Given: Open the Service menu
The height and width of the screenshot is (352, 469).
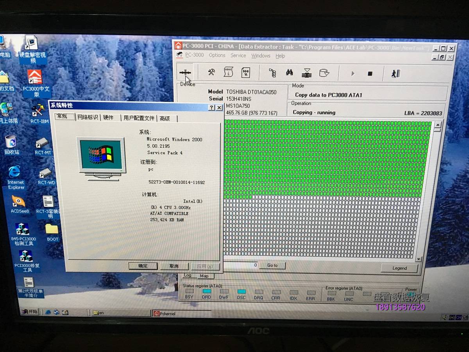Looking at the screenshot, I should [x=238, y=56].
